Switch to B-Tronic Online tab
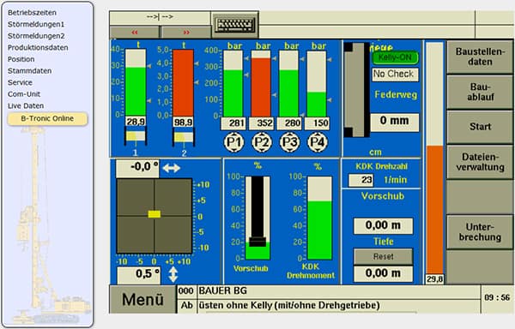Screen dimensions: 515x329 47,118
